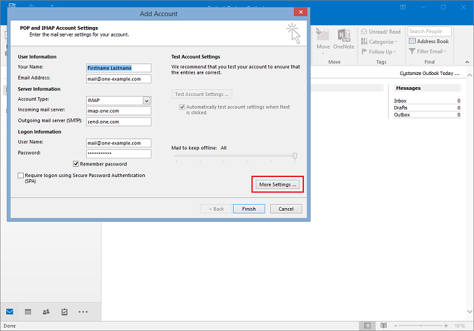The height and width of the screenshot is (331, 474).
Task: Switch to Tasks view in navigation bar
Action: (64, 311)
